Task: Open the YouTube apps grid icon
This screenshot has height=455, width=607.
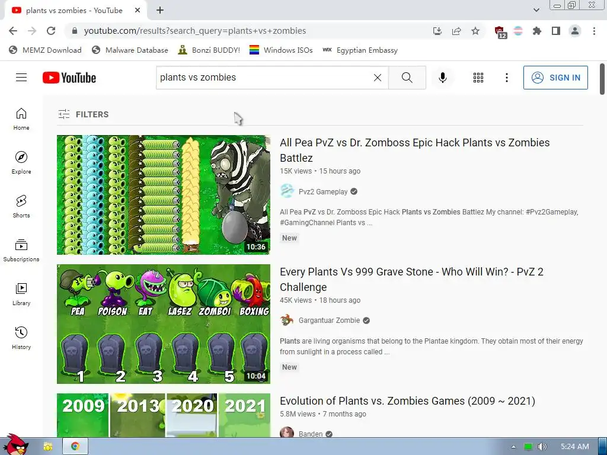Action: point(478,78)
